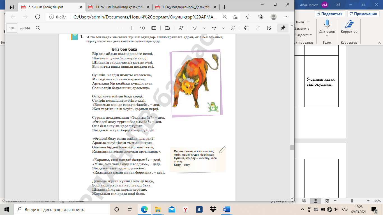Select the PDF Erase tool
This screenshot has height=215, width=383.
tap(233, 28)
